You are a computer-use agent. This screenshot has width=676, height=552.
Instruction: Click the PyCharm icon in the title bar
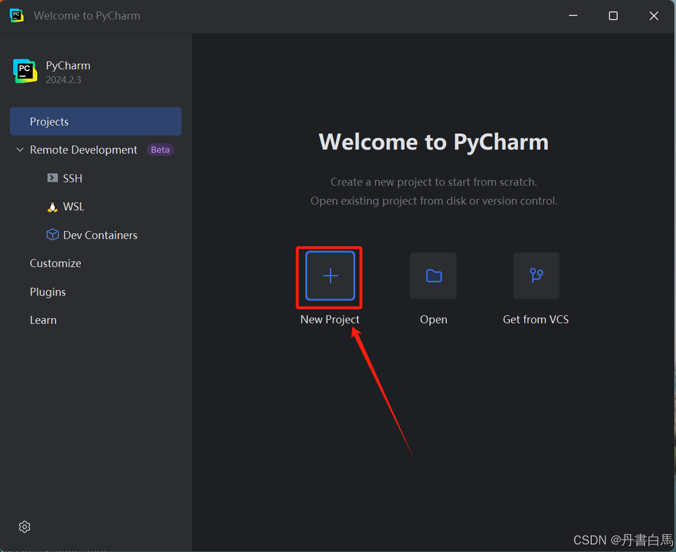(x=16, y=15)
